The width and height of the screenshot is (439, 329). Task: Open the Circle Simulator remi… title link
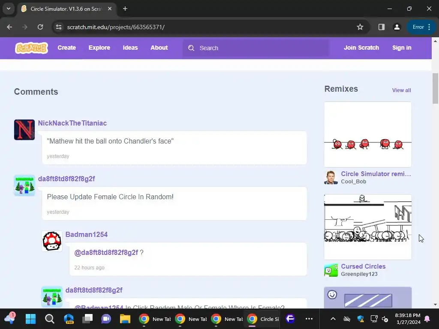pyautogui.click(x=376, y=174)
